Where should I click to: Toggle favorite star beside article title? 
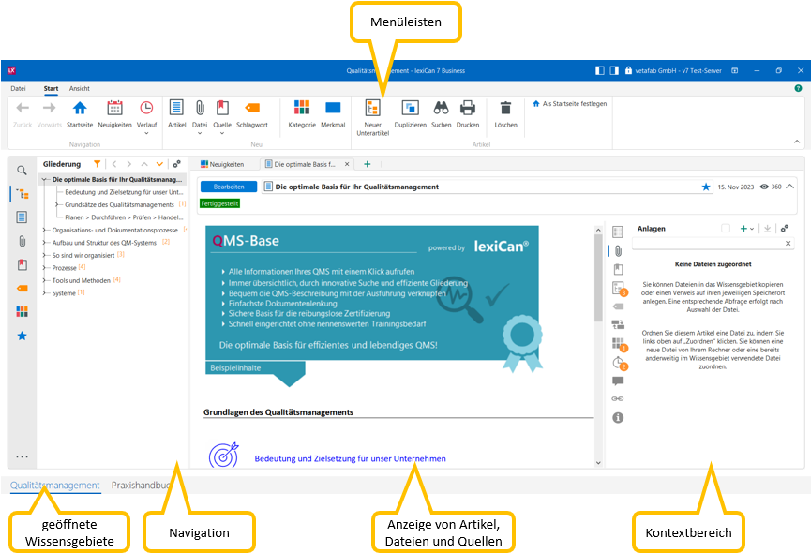point(706,187)
